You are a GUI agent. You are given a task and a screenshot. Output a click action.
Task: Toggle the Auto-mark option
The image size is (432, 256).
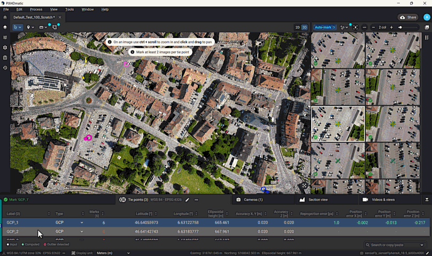(324, 27)
